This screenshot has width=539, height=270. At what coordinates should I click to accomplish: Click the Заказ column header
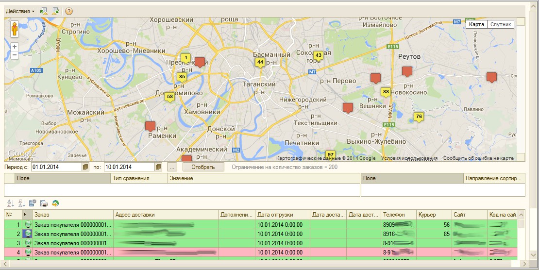(x=73, y=215)
